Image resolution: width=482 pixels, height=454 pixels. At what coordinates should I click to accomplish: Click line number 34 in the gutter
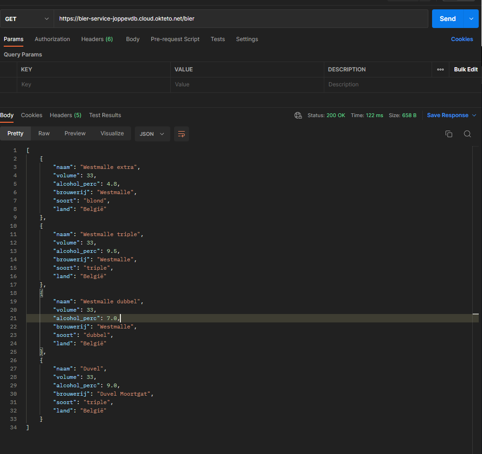13,427
